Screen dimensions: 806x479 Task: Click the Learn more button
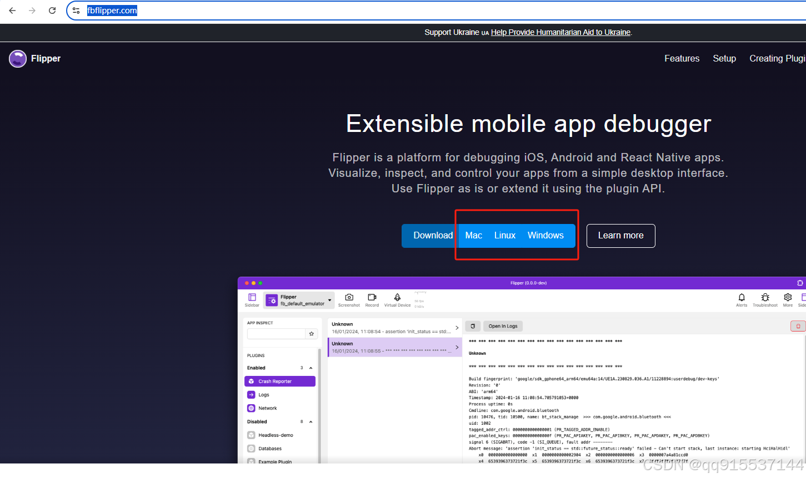(x=620, y=235)
